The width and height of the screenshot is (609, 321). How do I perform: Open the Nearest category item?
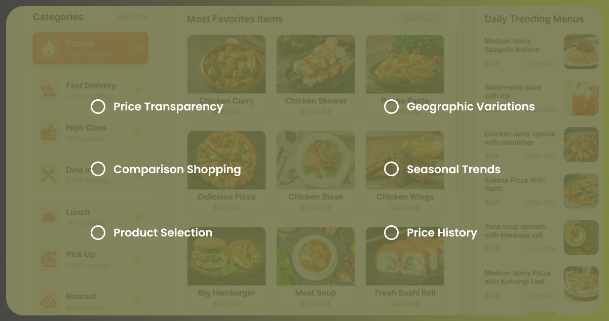click(x=91, y=301)
